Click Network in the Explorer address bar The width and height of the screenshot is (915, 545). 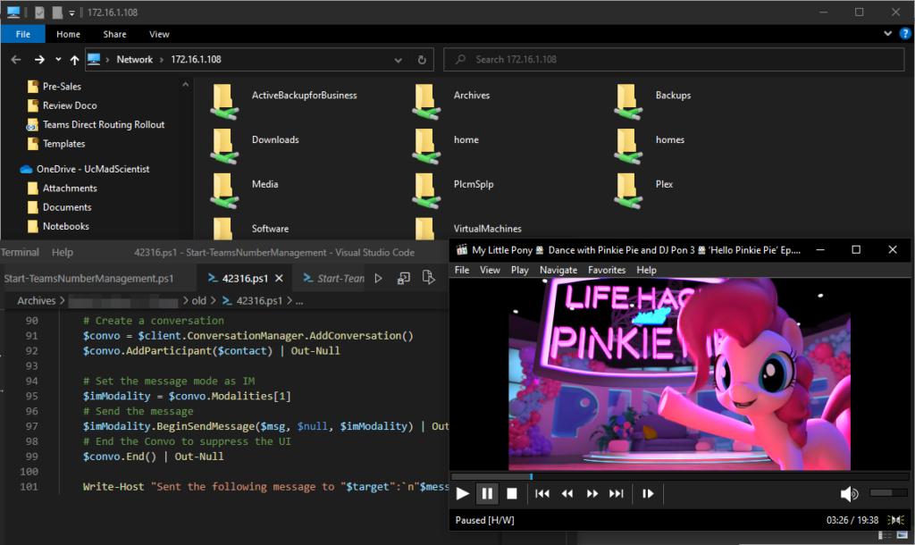pos(134,60)
